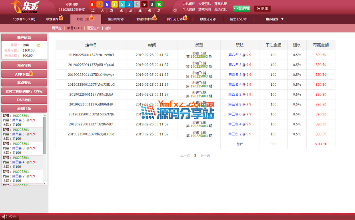The image size is (355, 220).
Task: Toggle the sound speaker icon in header
Action: (175, 10)
